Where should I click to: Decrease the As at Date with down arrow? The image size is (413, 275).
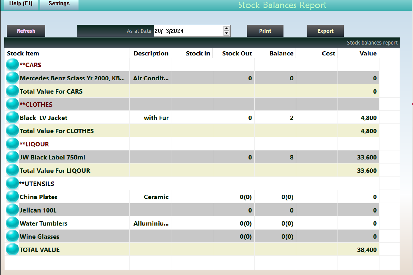click(226, 33)
